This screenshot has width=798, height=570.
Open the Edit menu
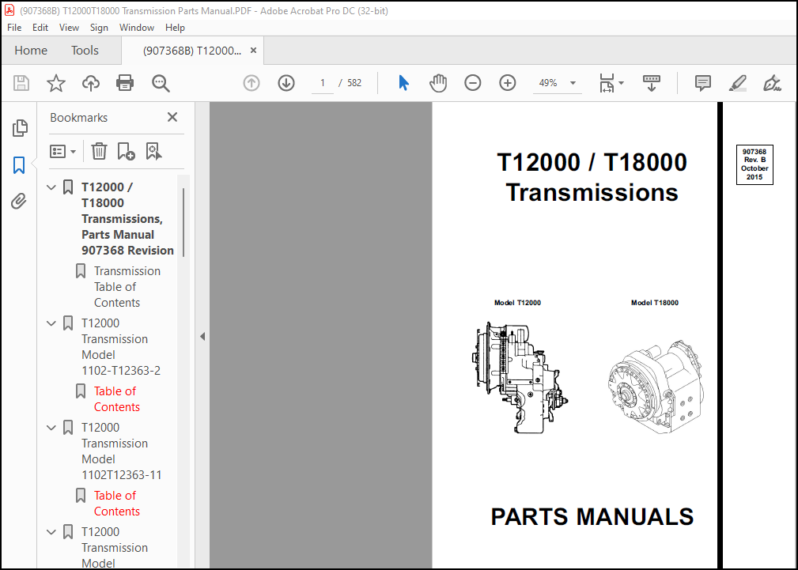tap(40, 28)
